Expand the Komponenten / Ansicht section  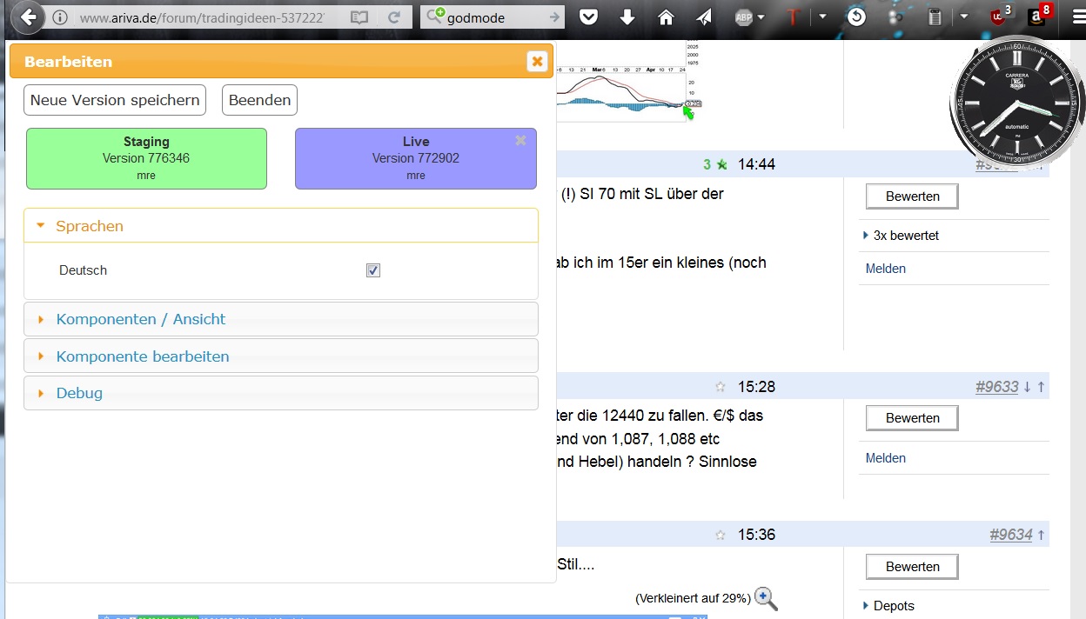pos(142,319)
